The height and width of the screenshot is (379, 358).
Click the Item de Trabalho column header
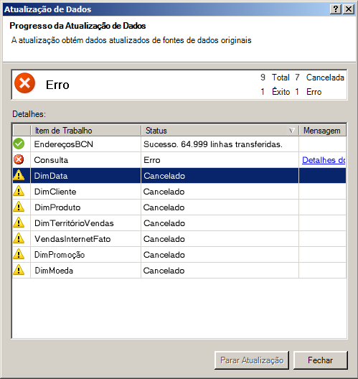tap(86, 131)
